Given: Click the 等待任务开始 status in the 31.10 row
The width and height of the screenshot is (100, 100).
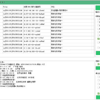Looking at the screenshot, I should point(71,21).
